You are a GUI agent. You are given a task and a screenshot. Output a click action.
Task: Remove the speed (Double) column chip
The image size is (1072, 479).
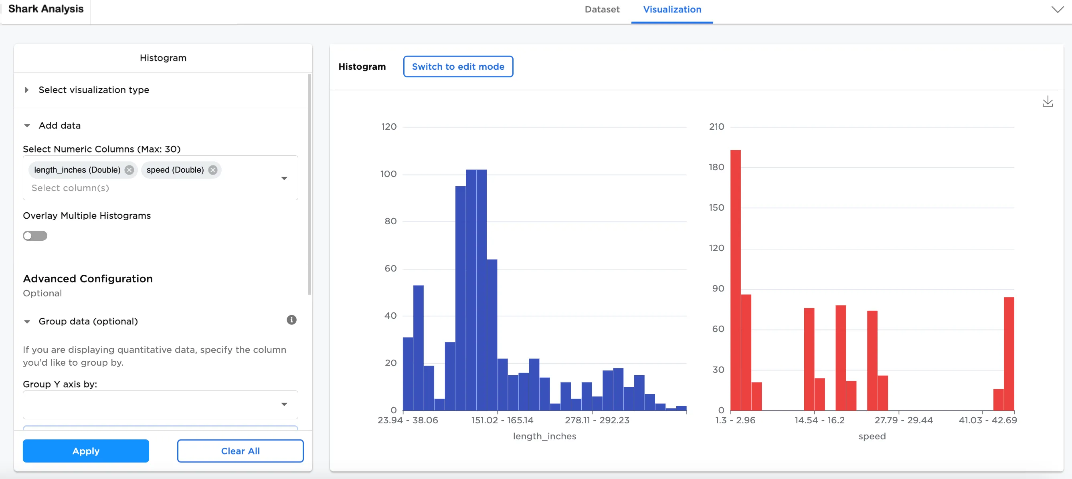(212, 170)
